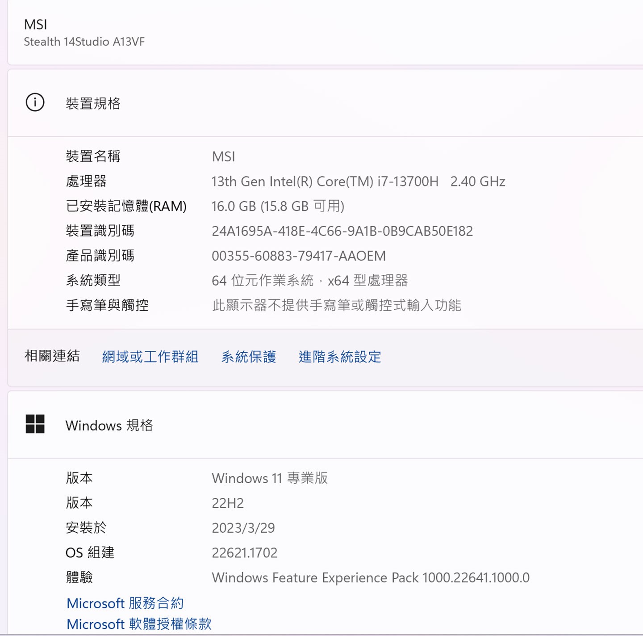This screenshot has width=643, height=636.
Task: Open the 網域或工作群組 link
Action: coord(150,356)
